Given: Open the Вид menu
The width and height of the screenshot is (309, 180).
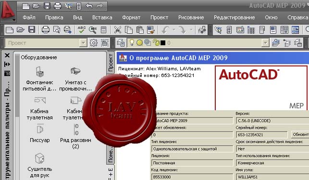Looking at the screenshot, I should coord(78,17).
